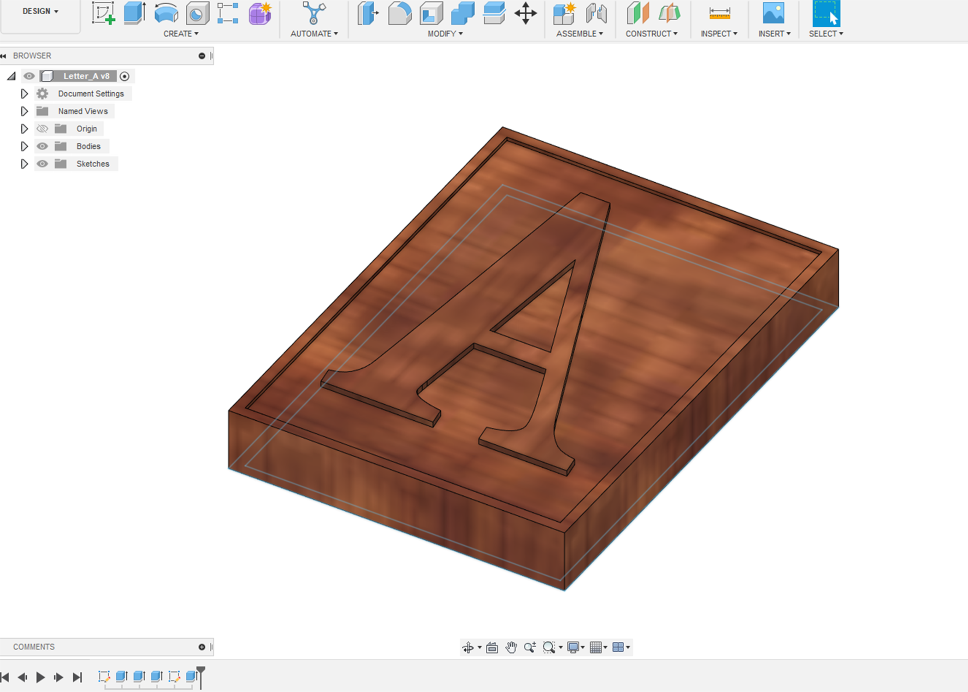Hide the Bodies folder visibility
The image size is (968, 692).
42,146
